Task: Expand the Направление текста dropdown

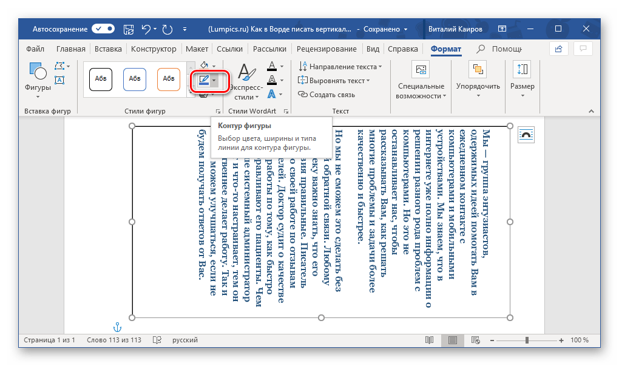Action: [340, 66]
